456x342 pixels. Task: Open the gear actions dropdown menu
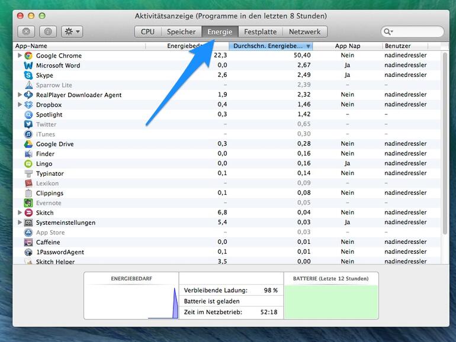pyautogui.click(x=72, y=32)
